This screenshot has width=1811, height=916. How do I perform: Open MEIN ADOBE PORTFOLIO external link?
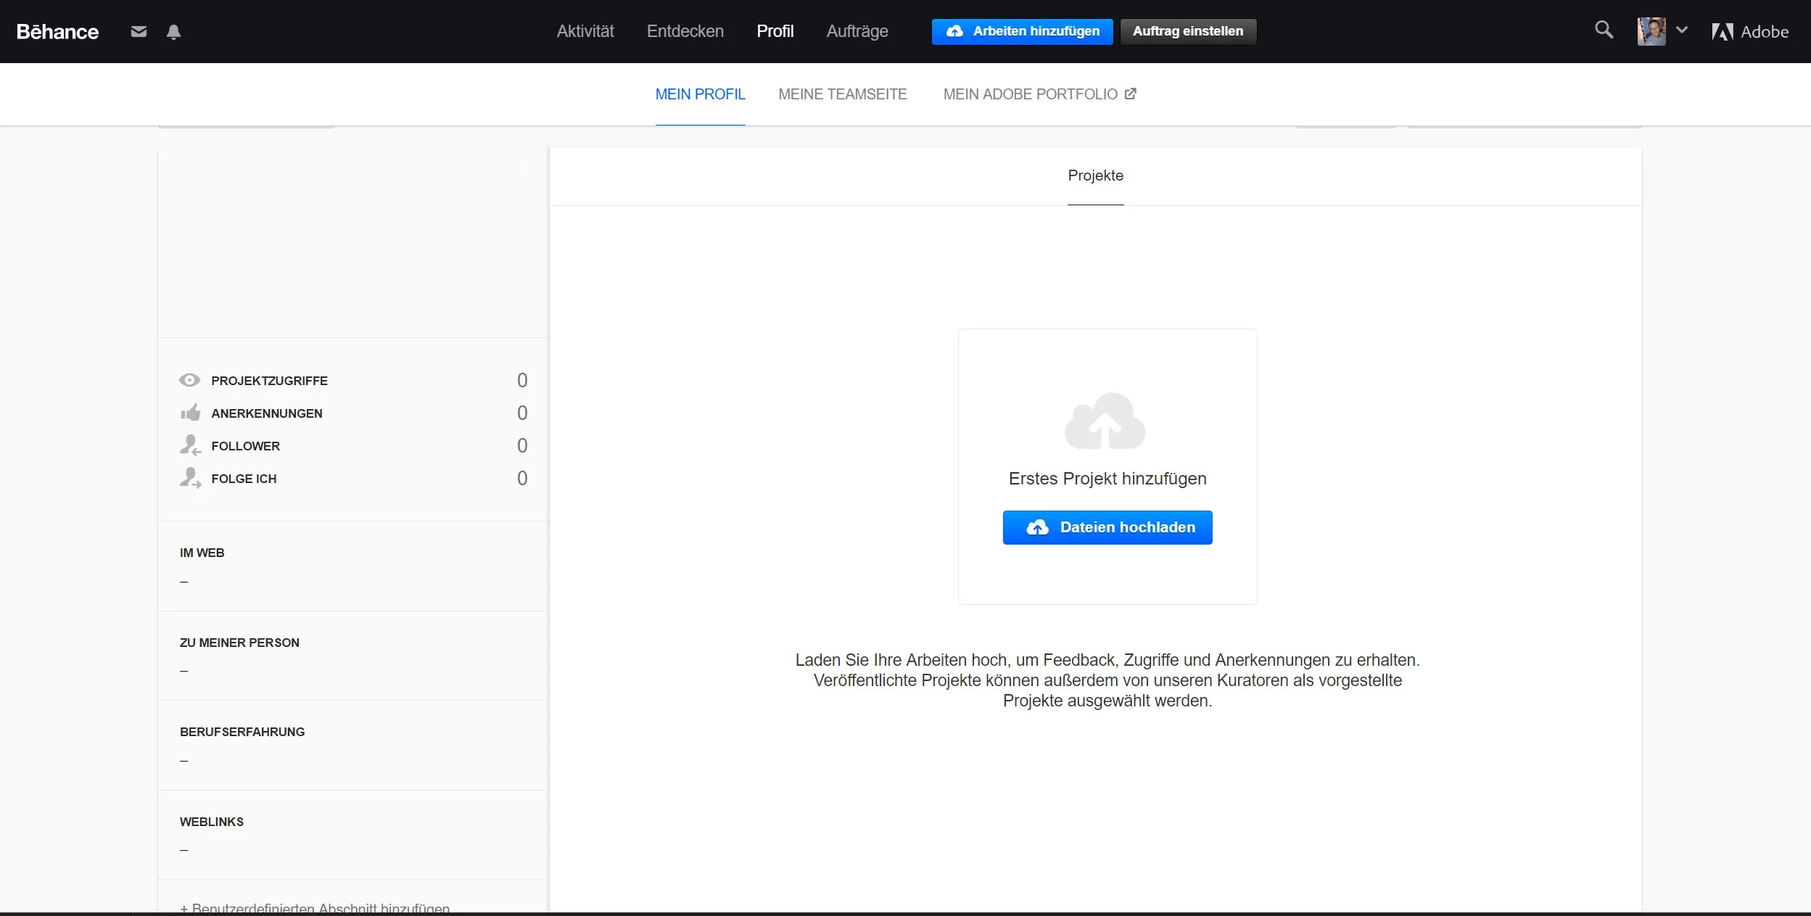pos(1039,94)
